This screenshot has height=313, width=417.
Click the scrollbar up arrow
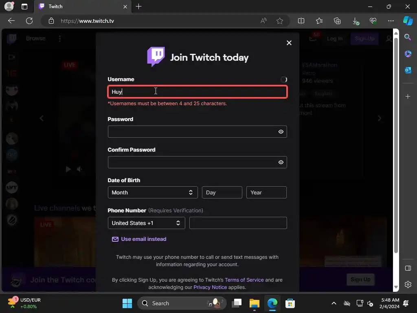tap(396, 33)
